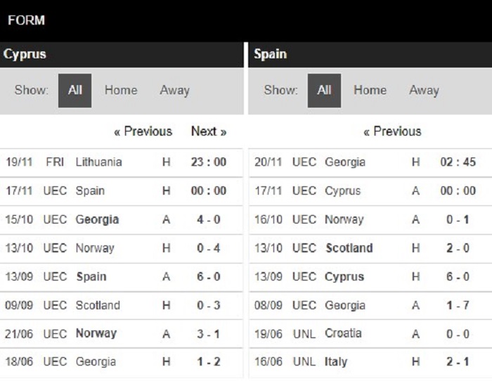Go to Previous page in Cyprus list
This screenshot has width=492, height=381.
143,131
